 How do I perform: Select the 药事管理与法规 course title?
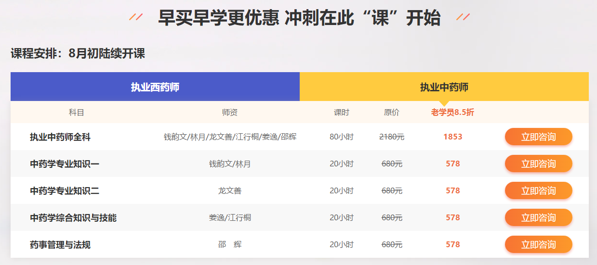pos(60,245)
